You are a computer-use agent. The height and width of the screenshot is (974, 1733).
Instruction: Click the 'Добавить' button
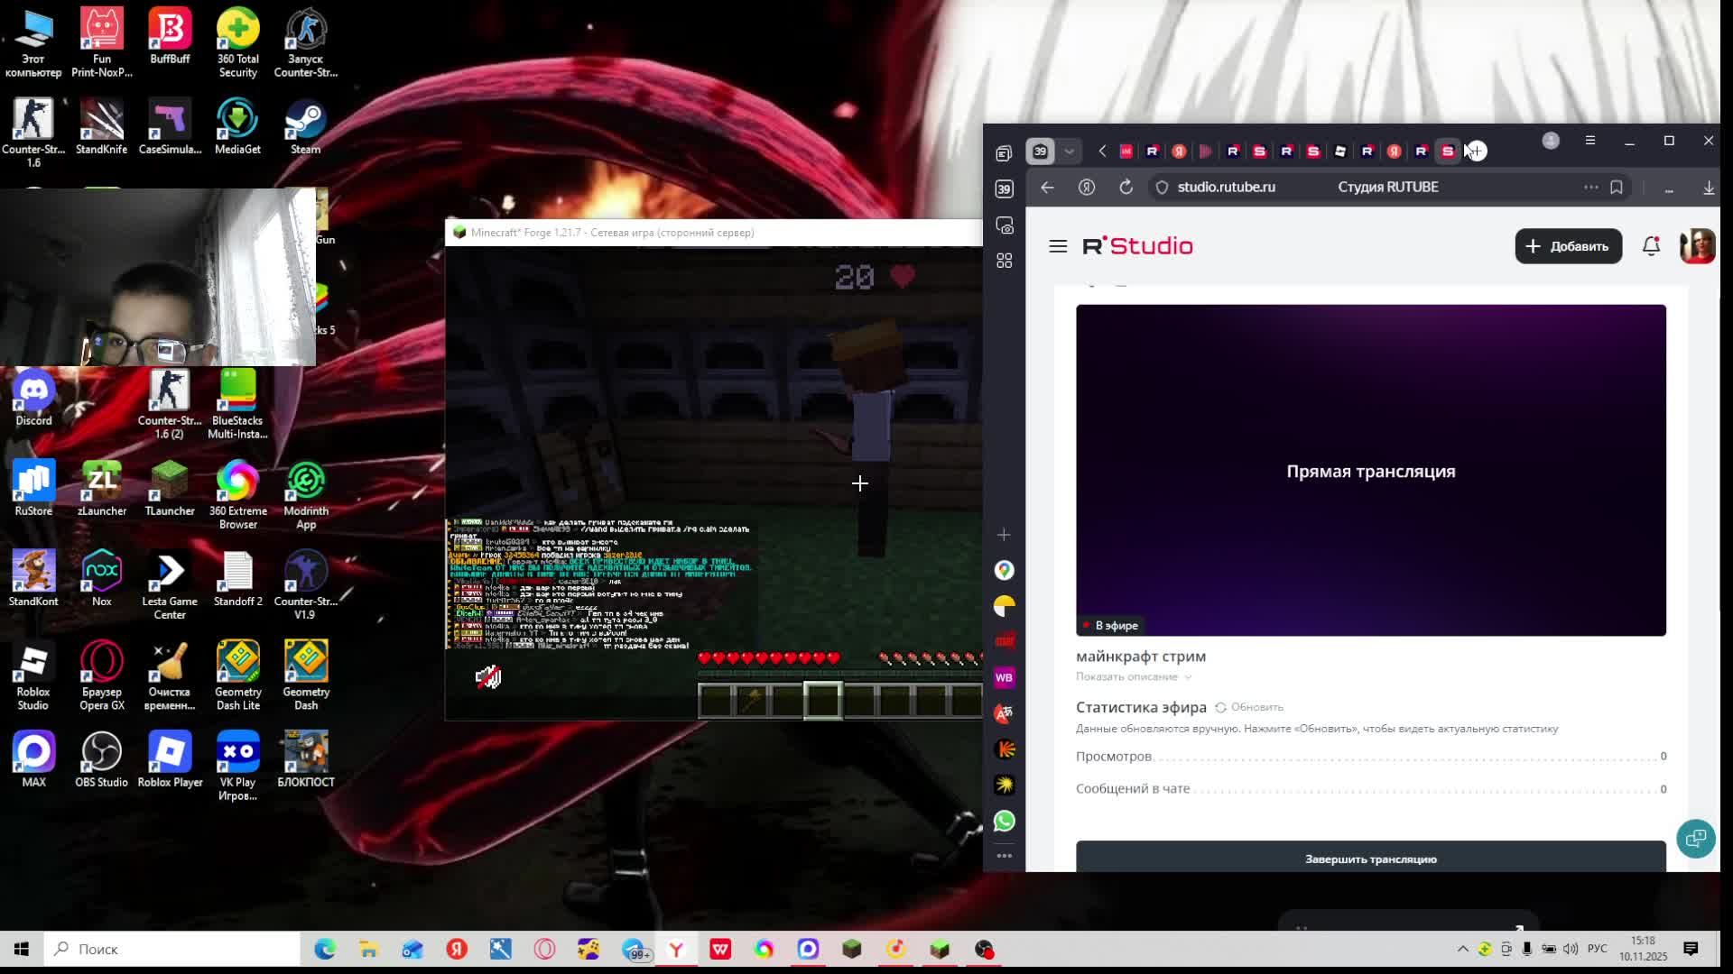tap(1568, 246)
